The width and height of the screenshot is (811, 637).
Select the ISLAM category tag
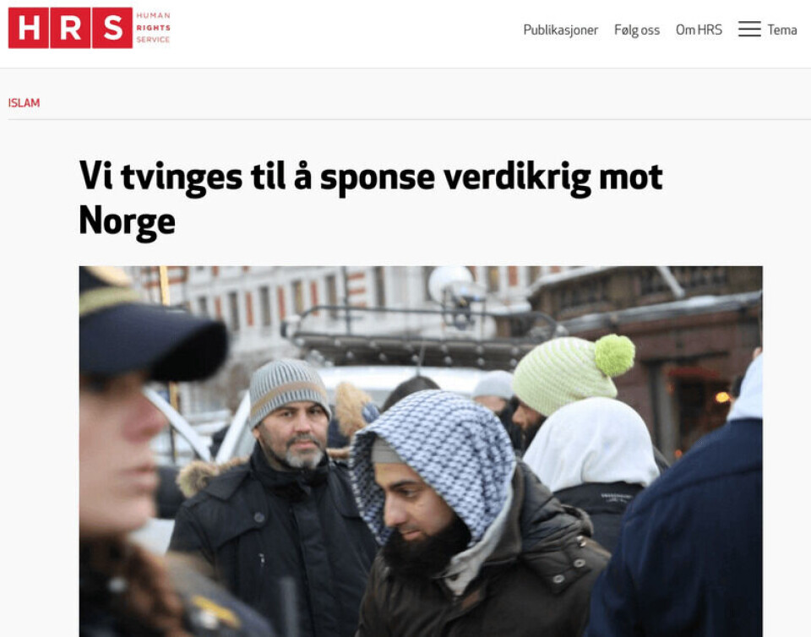[24, 103]
